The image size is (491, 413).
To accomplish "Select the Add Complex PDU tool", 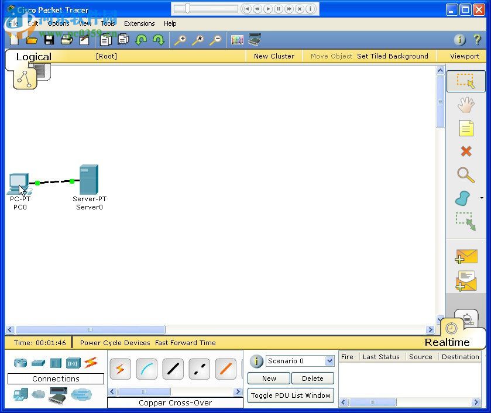I will pyautogui.click(x=465, y=280).
